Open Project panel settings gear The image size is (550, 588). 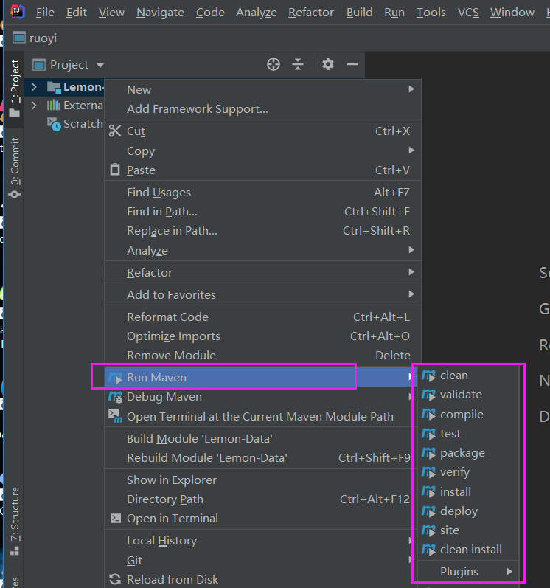click(328, 65)
